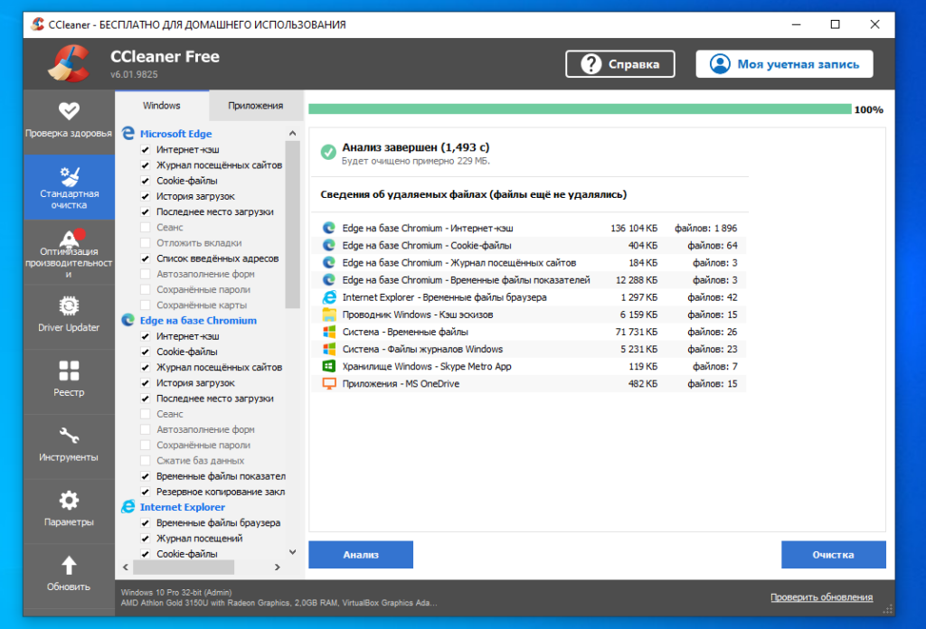Click the Проверить обновления link

(x=821, y=597)
